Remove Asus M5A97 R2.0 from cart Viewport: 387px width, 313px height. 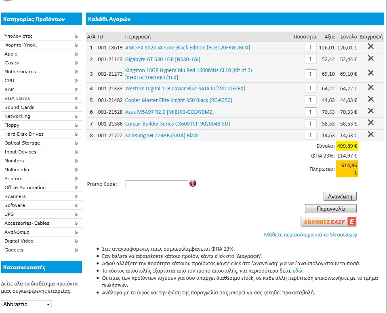click(x=370, y=111)
